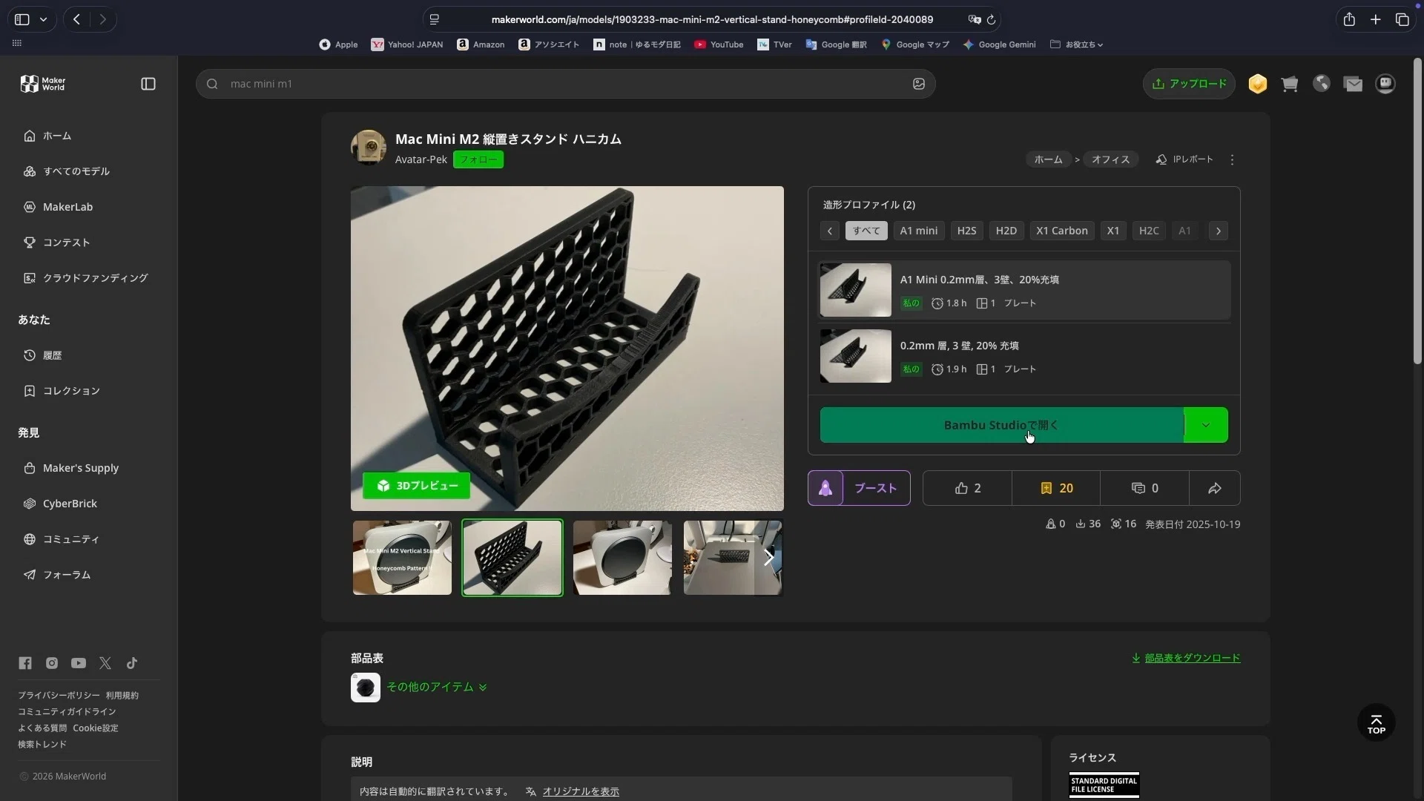
Task: Open the TikTok social icon
Action: (132, 663)
